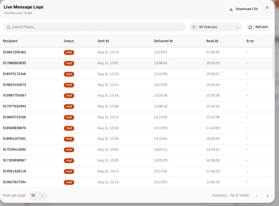Close the Live Message Logs dialog

(267, 7)
